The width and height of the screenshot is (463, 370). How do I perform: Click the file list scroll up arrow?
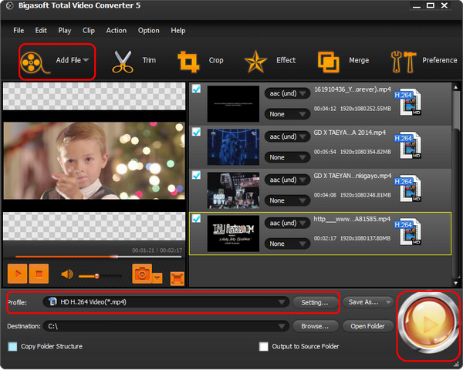pyautogui.click(x=456, y=87)
